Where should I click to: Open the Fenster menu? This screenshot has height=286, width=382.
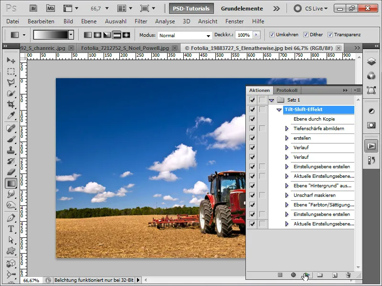click(x=234, y=21)
